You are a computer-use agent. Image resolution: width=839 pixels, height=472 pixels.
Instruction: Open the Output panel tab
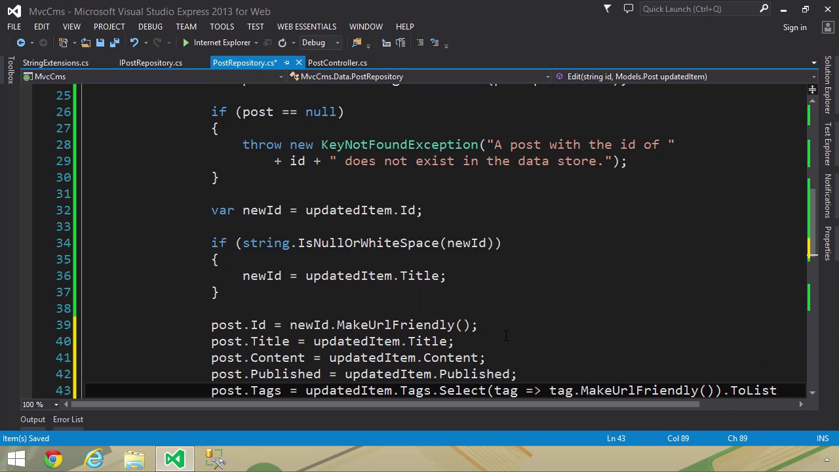point(33,420)
